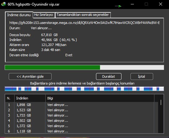Click the 67,810 GB file size value
169x138 pixels.
(x=49, y=35)
